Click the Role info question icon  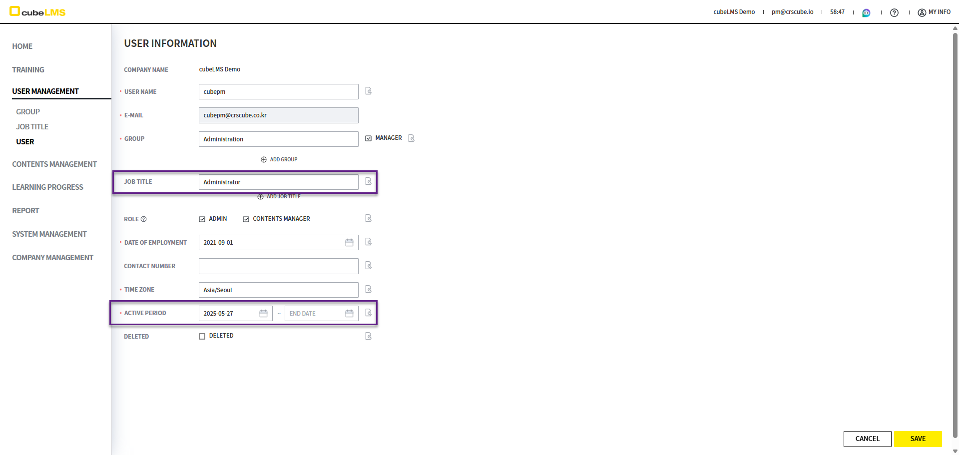coord(144,219)
